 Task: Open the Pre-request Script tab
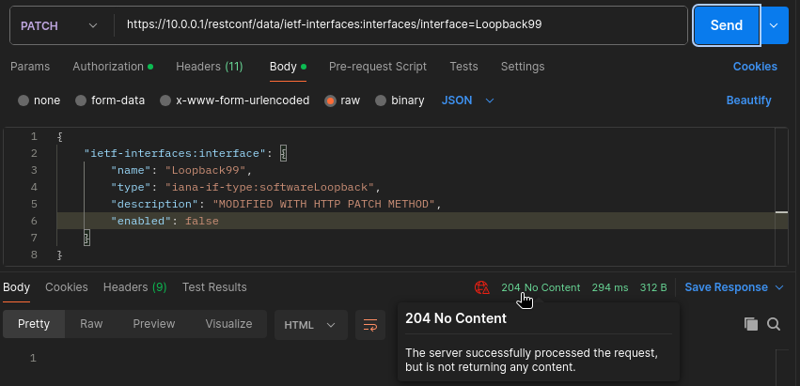point(378,67)
